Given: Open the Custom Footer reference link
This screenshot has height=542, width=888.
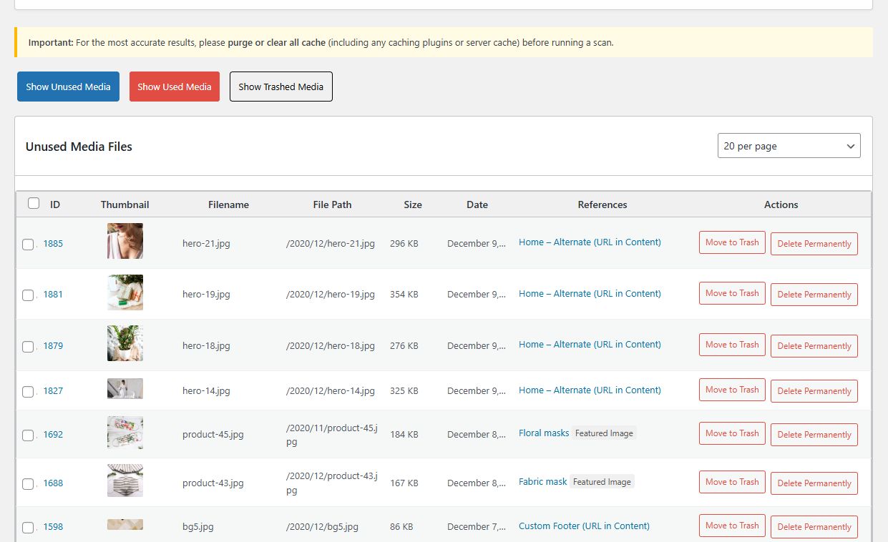Looking at the screenshot, I should (x=583, y=526).
